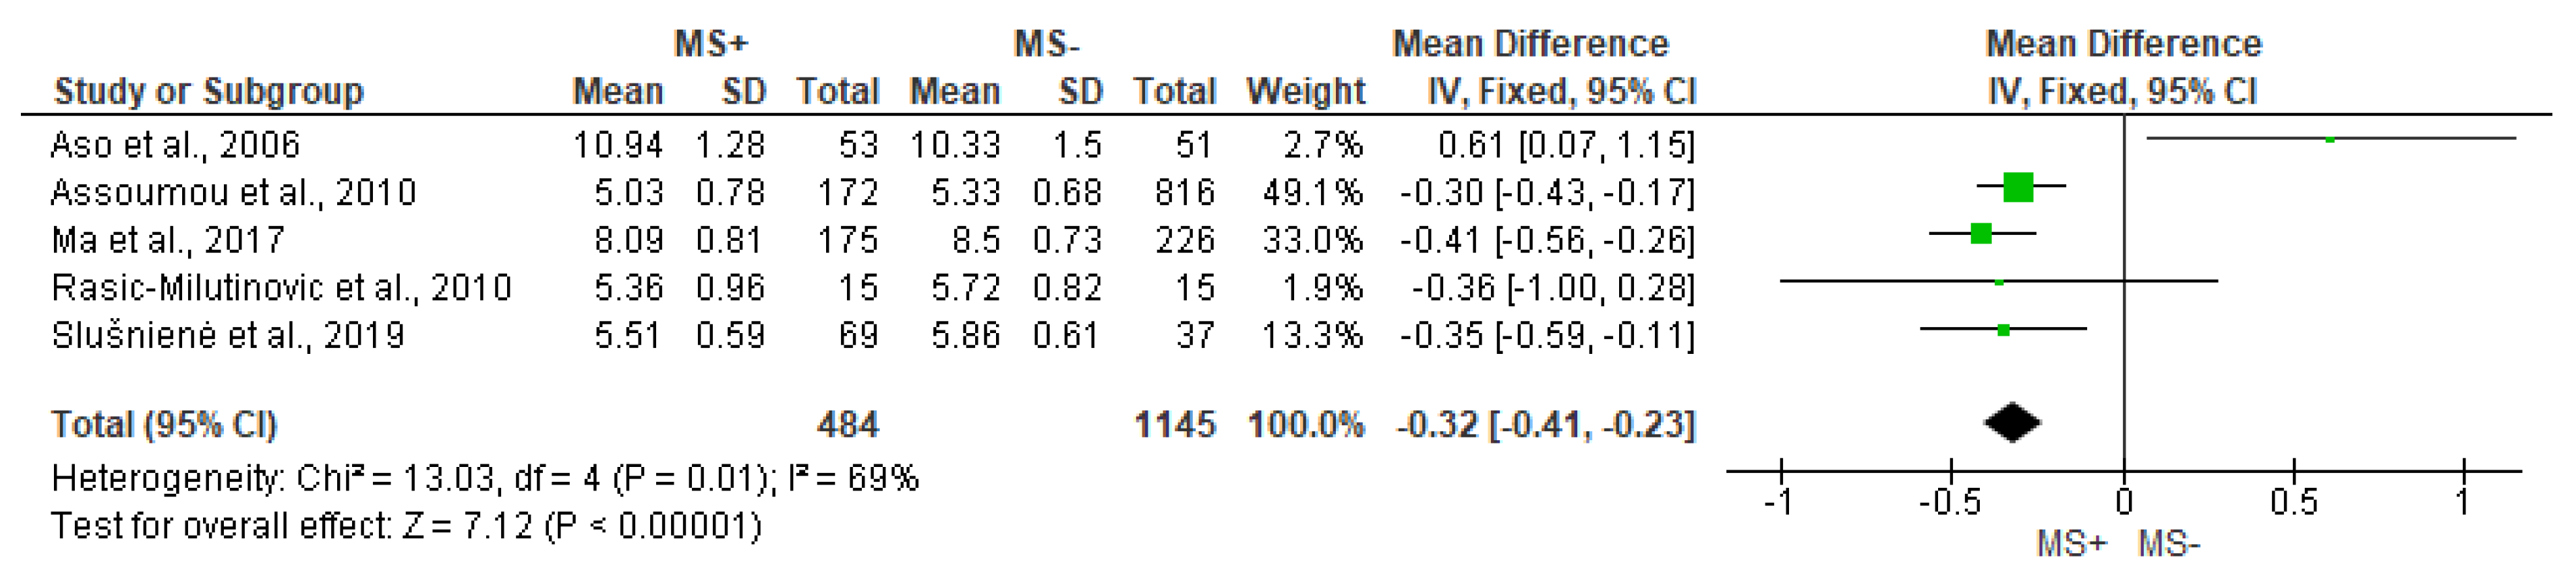Image resolution: width=2576 pixels, height=578 pixels.
Task: Click the small green marker for Slušnienė 2019
Action: click(x=2003, y=330)
